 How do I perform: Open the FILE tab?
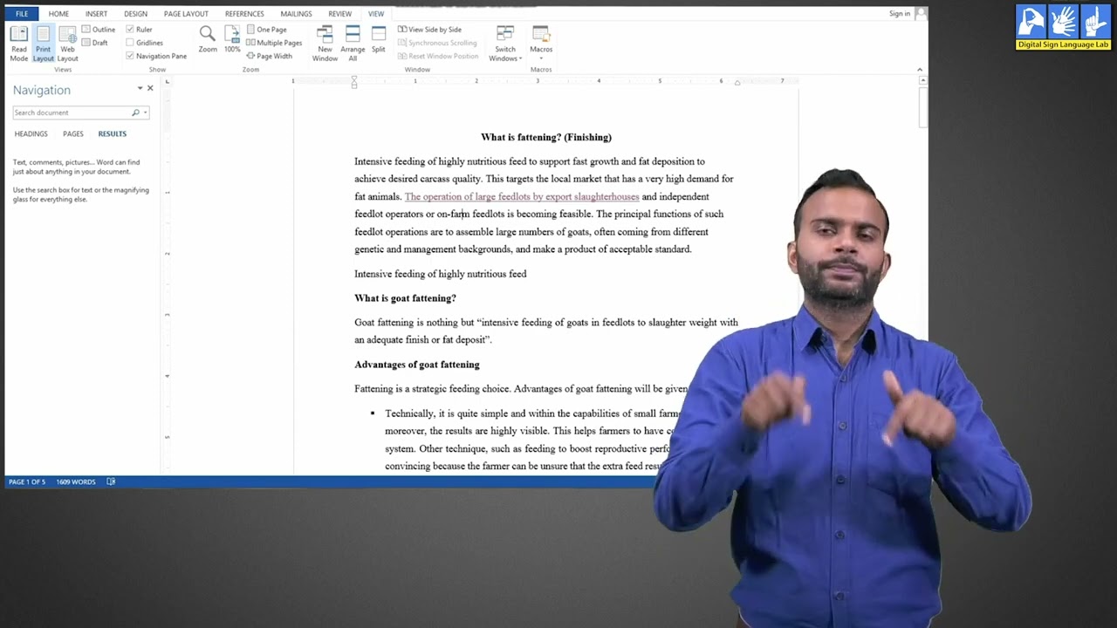point(22,14)
